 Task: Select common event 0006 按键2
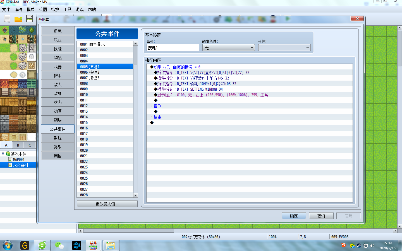tap(105, 72)
